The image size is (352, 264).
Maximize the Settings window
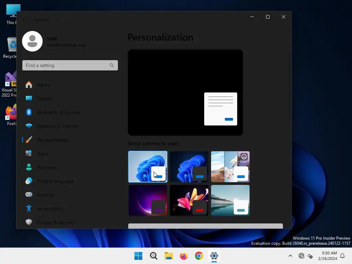point(267,17)
